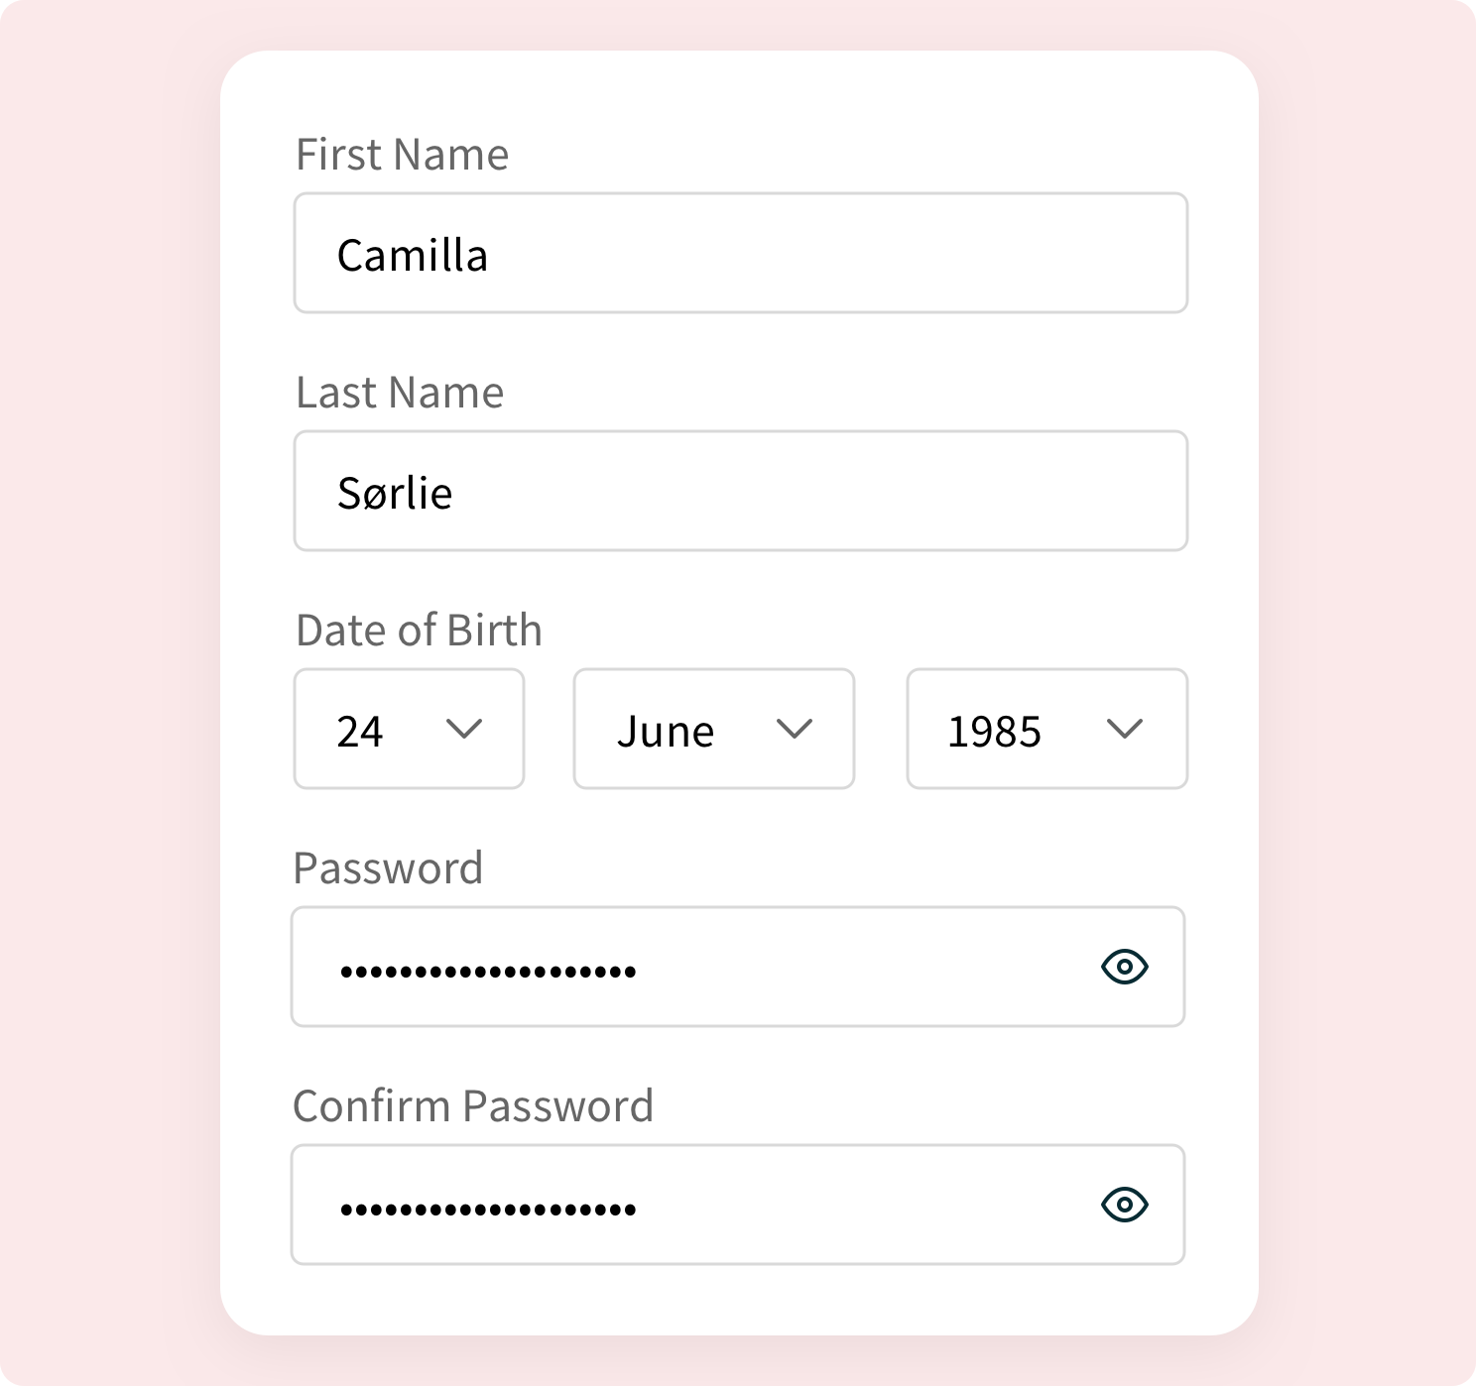Click the Last Name label
Screen dimensions: 1476x1386
pyautogui.click(x=398, y=392)
